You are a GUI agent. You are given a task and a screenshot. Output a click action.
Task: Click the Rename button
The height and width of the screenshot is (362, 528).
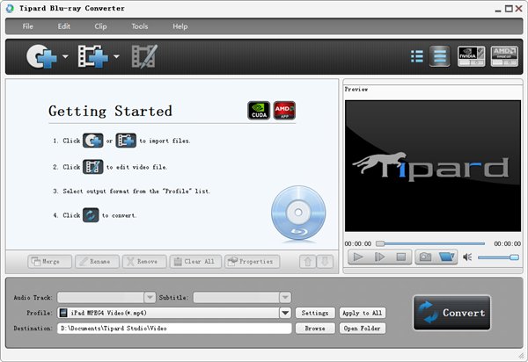coord(97,262)
